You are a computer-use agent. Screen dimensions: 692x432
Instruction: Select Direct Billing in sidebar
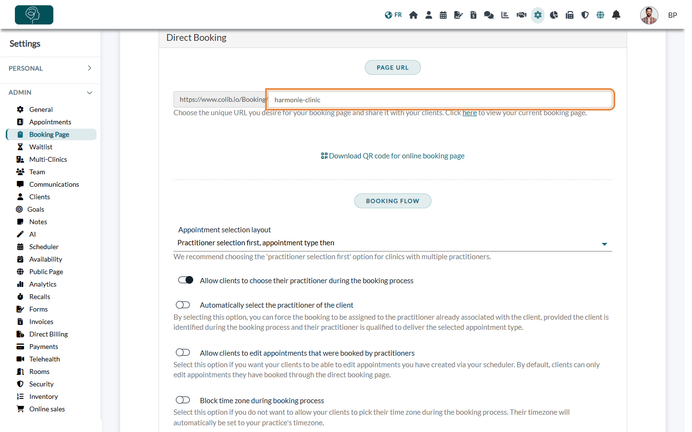coord(49,334)
